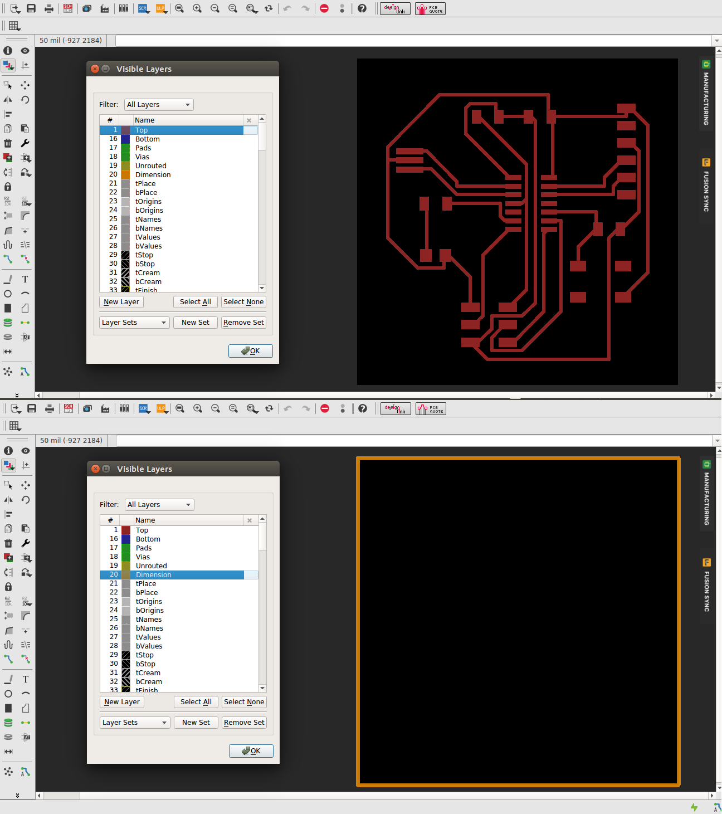This screenshot has height=814, width=722.
Task: Select the Text tool in upper left sidebar
Action: 25,279
